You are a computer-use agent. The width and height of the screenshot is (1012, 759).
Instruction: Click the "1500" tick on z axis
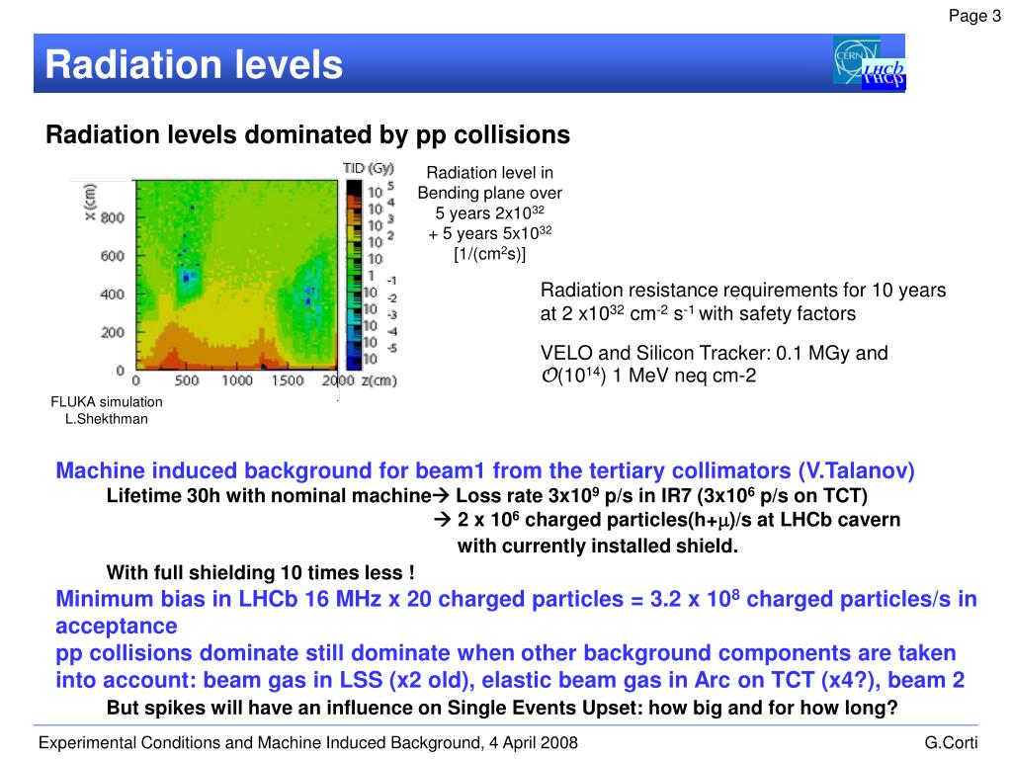coord(288,380)
